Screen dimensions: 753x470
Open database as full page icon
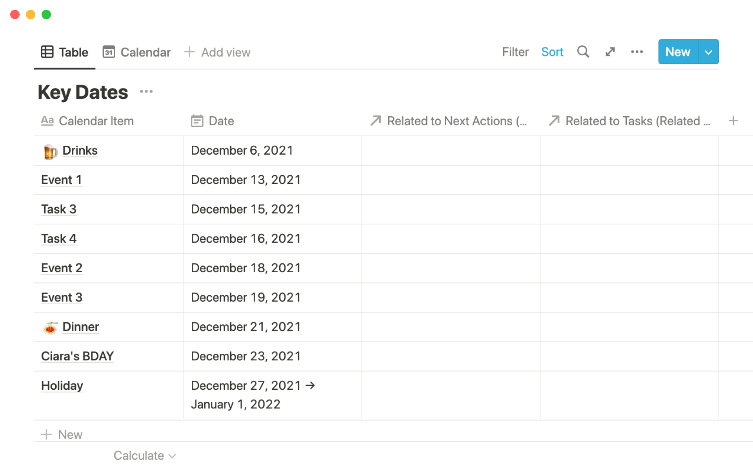pos(610,52)
